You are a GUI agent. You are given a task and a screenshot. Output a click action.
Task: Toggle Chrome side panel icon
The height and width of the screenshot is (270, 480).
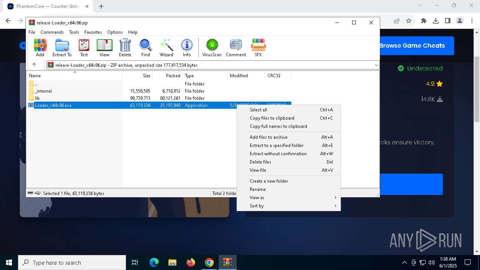(448, 21)
